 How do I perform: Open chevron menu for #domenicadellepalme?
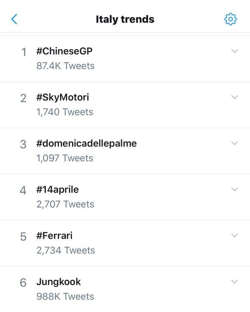point(234,143)
